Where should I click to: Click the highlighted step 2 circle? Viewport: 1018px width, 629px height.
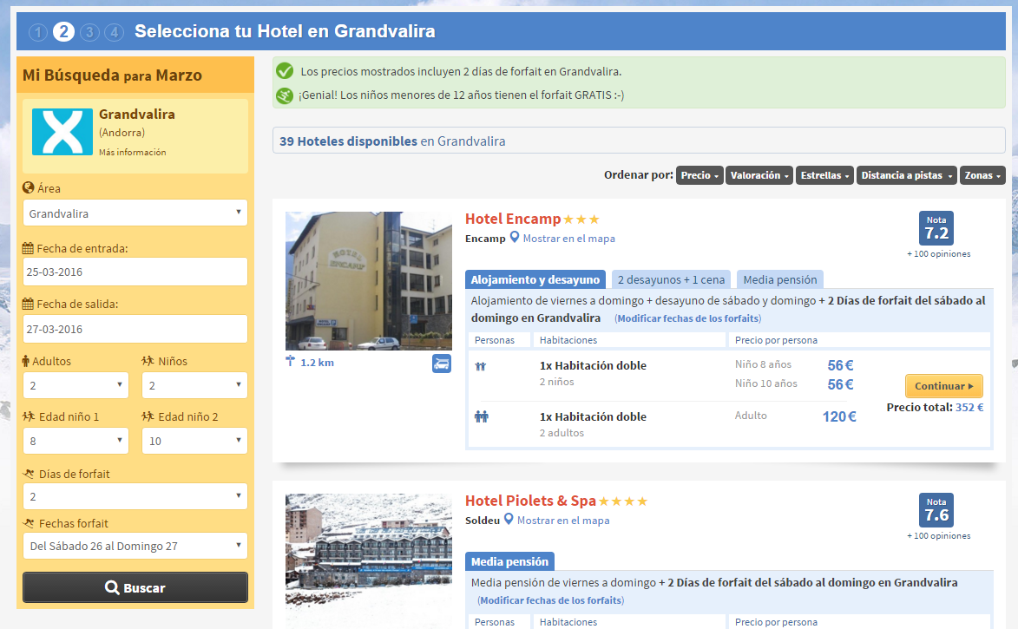[63, 31]
